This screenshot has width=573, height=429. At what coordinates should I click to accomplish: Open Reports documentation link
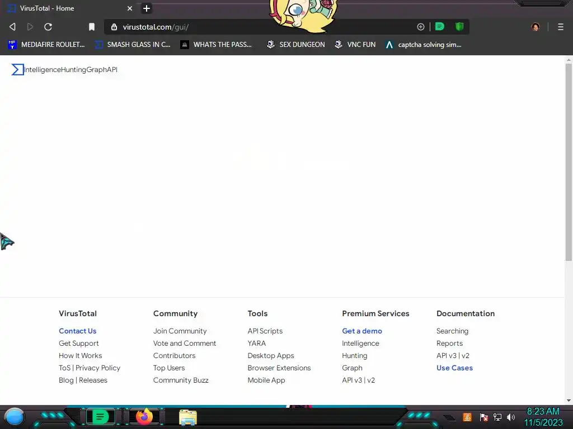(449, 344)
